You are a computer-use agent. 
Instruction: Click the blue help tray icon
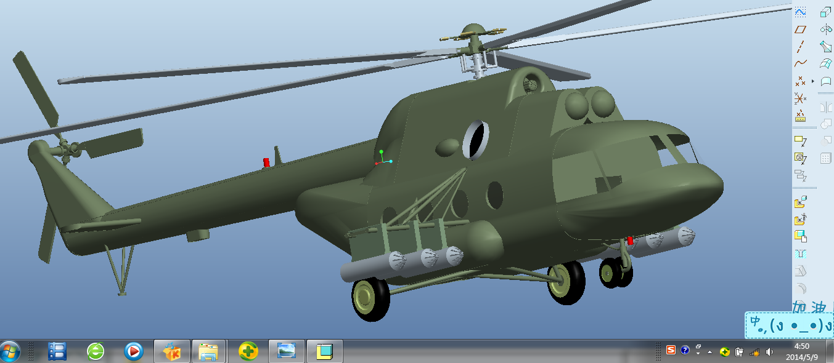click(685, 350)
